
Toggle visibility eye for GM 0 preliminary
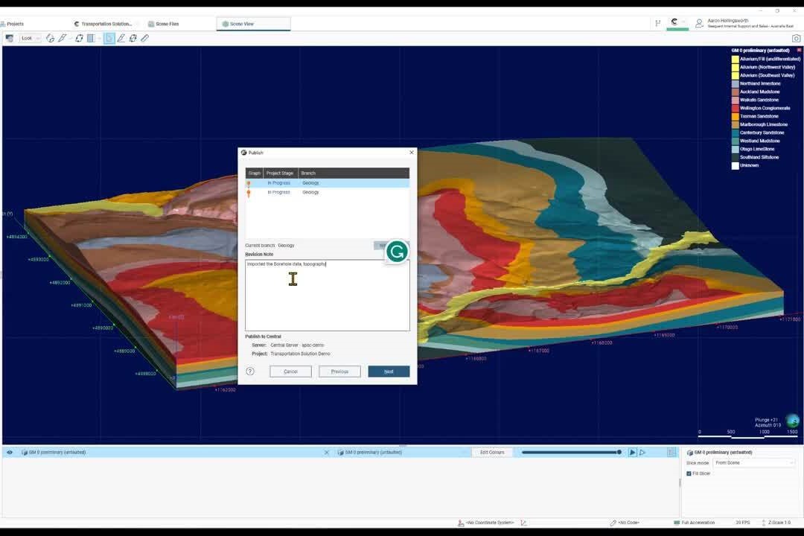click(x=10, y=452)
